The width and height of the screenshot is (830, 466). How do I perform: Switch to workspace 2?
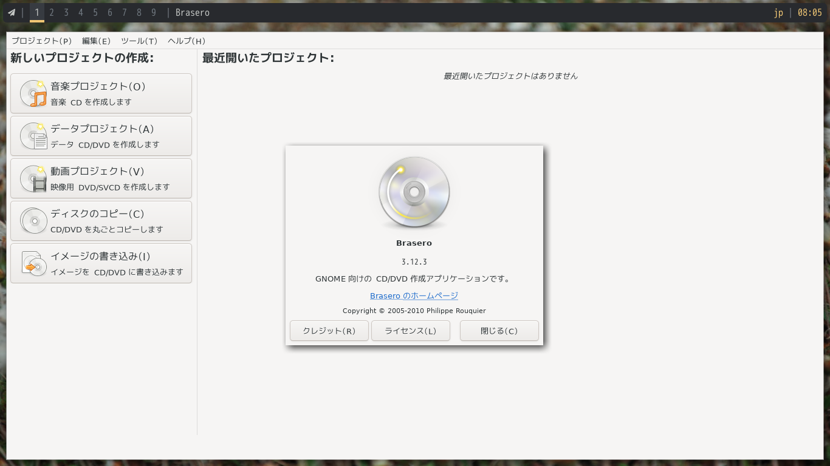click(51, 13)
